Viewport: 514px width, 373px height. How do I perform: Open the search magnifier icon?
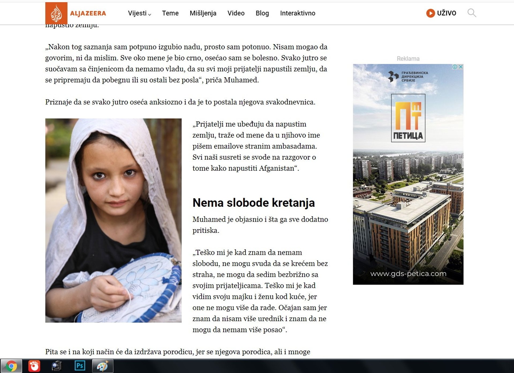coord(471,13)
